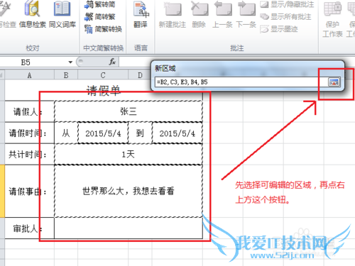Image resolution: width=355 pixels, height=266 pixels.
Task: Open the 同义词库 thesaurus
Action: 62,14
